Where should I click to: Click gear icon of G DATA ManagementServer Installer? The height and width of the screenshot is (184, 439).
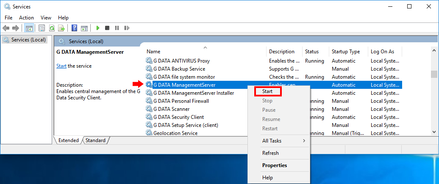pos(149,93)
